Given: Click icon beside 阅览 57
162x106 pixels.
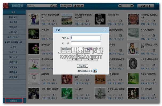Looking at the screenshot, I should click(154, 65).
